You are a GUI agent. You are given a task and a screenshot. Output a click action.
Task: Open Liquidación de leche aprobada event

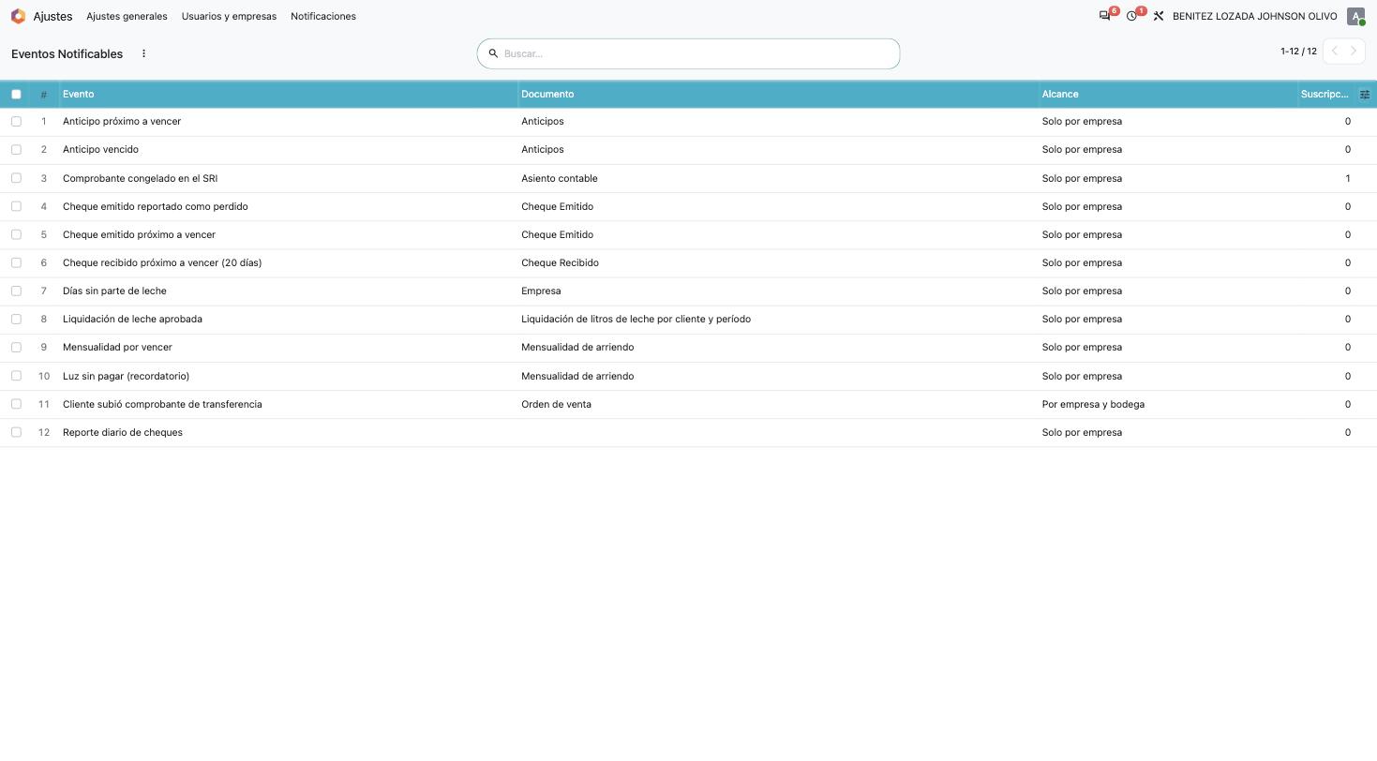coord(132,319)
